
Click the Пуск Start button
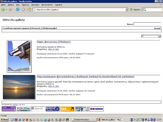pyautogui.click(x=4, y=120)
